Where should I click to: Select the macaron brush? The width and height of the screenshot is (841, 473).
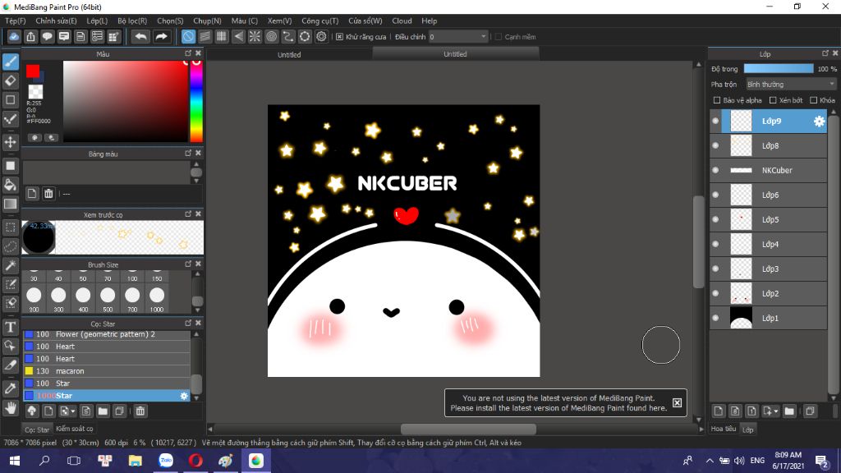pyautogui.click(x=107, y=371)
